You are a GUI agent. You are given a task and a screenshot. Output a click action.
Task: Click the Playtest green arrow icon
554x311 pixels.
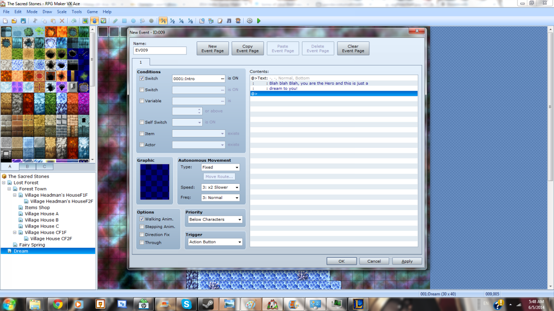click(x=259, y=21)
